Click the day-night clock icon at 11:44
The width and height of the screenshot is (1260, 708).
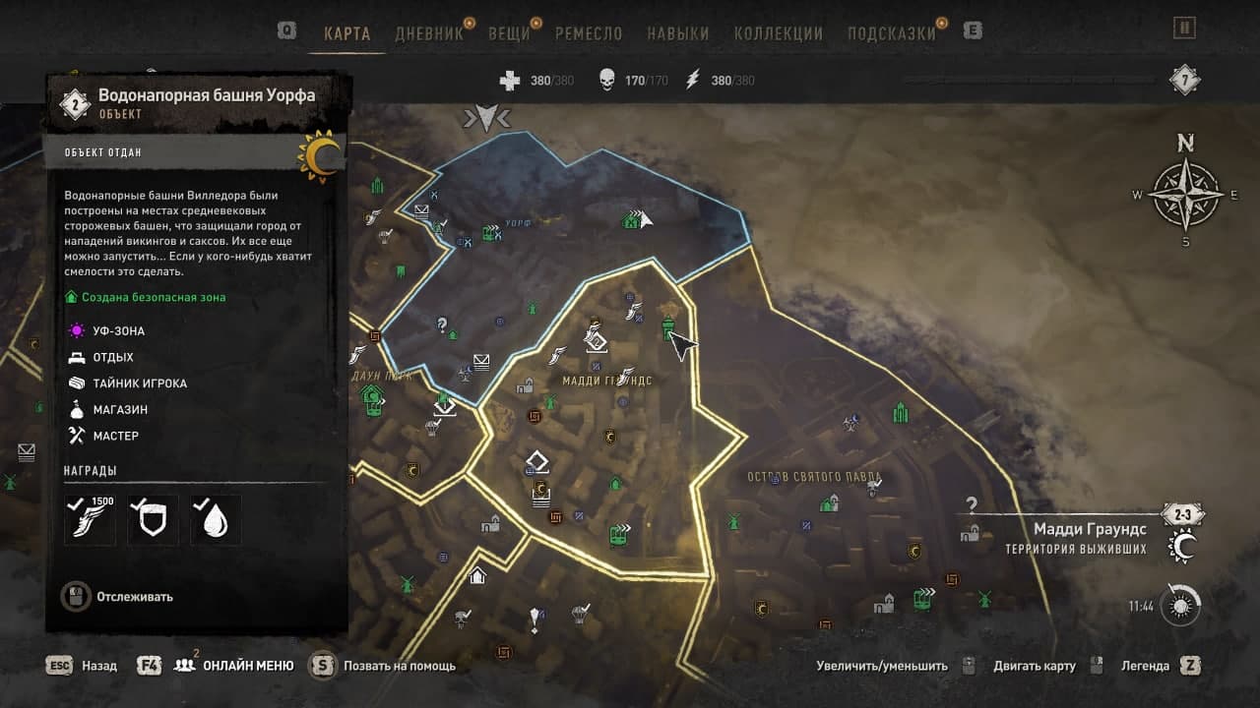[1180, 605]
